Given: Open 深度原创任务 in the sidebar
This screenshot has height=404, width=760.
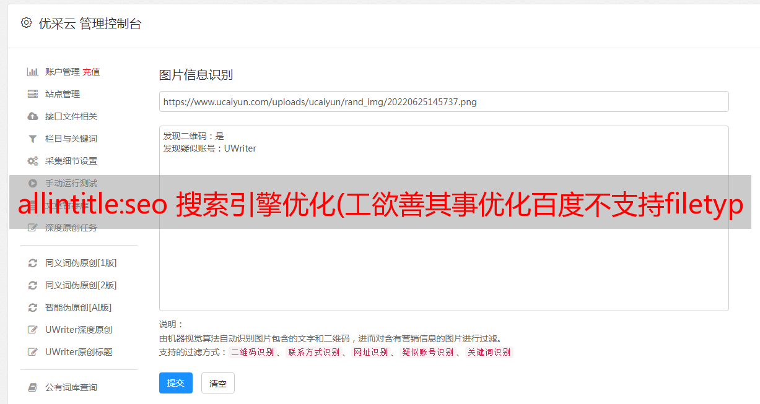Looking at the screenshot, I should 71,228.
